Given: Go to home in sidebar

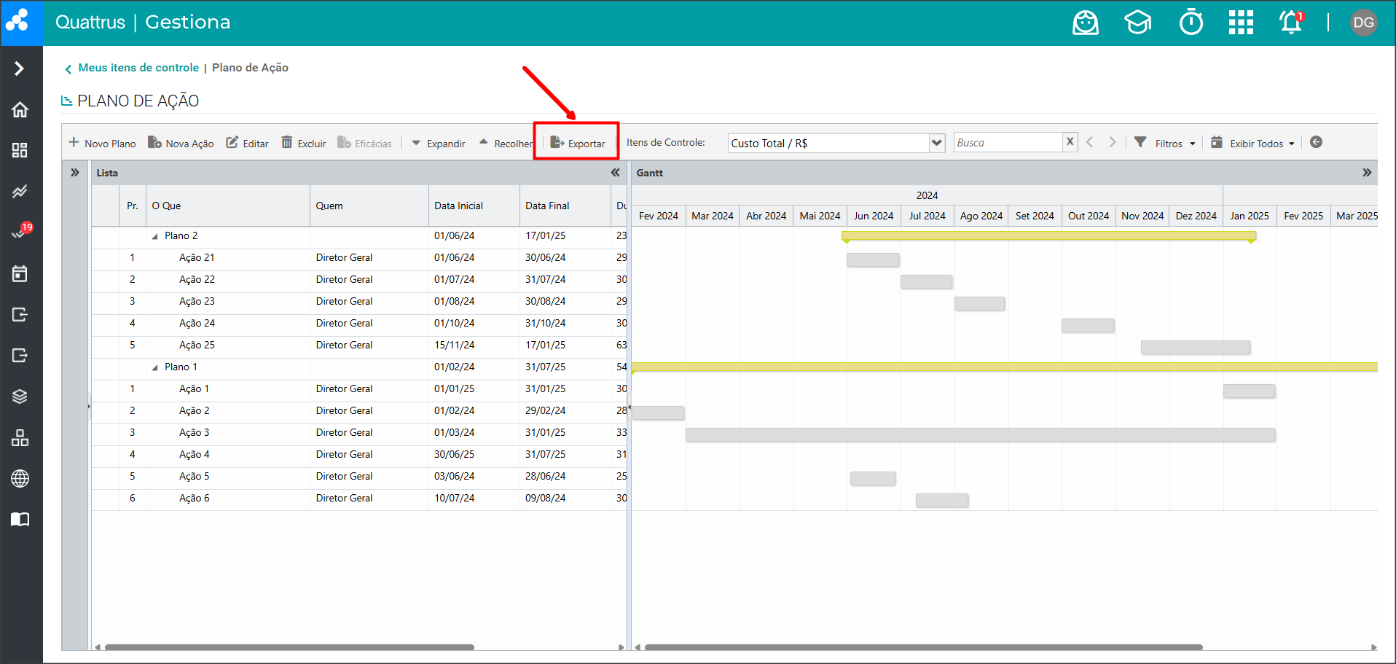Looking at the screenshot, I should tap(20, 109).
